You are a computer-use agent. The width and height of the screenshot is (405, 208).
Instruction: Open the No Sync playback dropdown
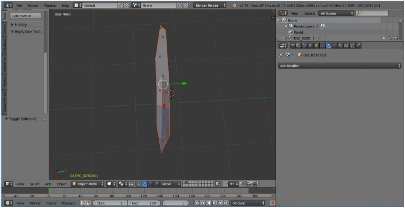[x=248, y=203]
